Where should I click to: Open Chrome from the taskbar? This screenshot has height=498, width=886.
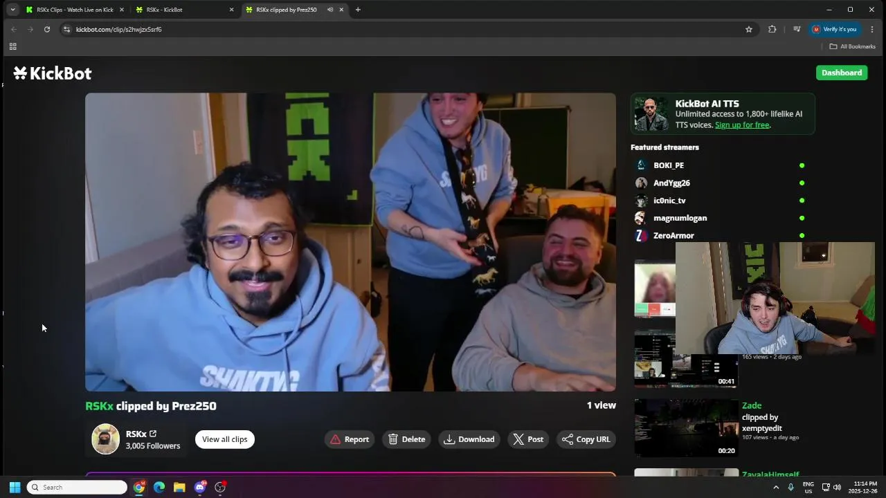tap(139, 488)
